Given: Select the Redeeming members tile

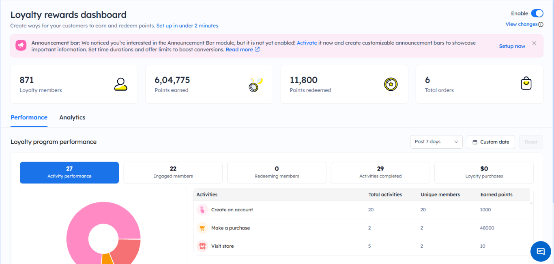Looking at the screenshot, I should (277, 172).
